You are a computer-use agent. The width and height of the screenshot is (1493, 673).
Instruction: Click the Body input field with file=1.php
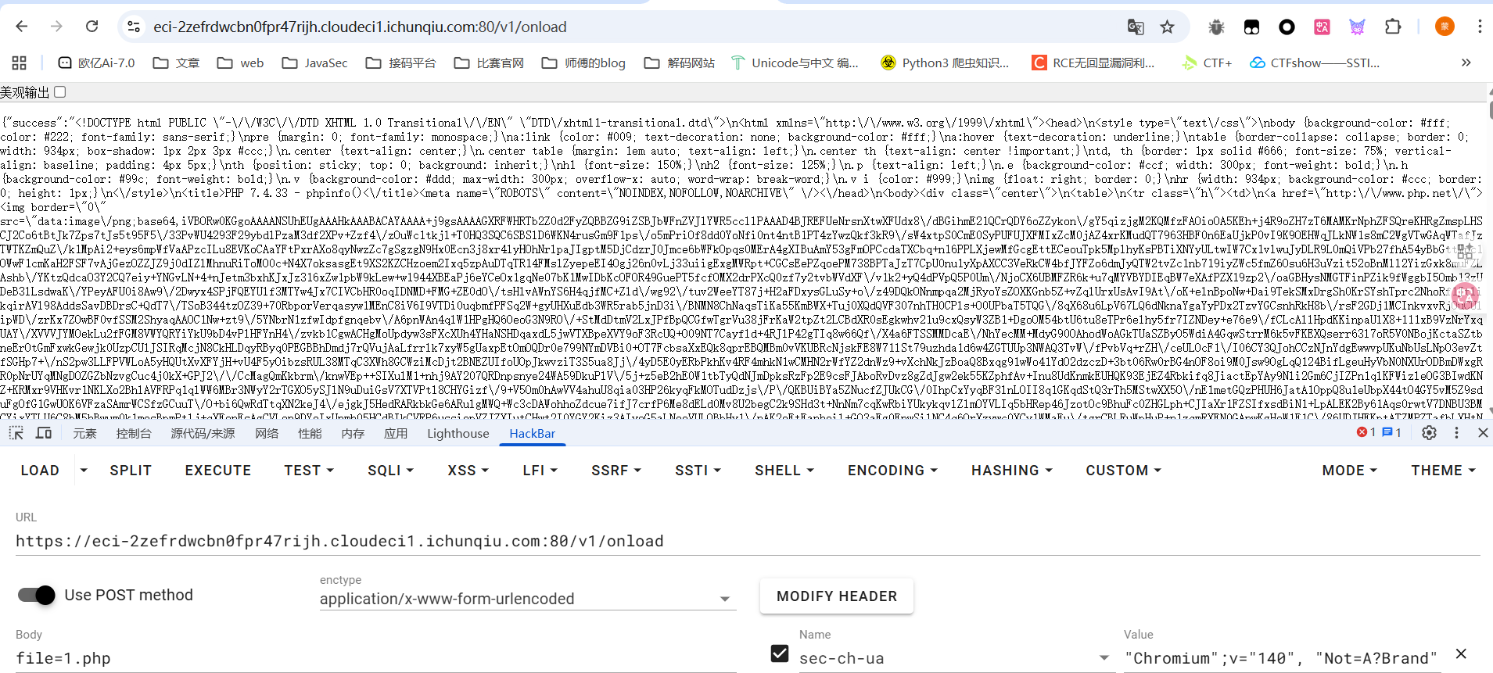click(375, 658)
